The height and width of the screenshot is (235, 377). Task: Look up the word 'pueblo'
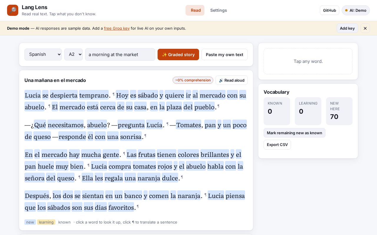[x=204, y=107]
